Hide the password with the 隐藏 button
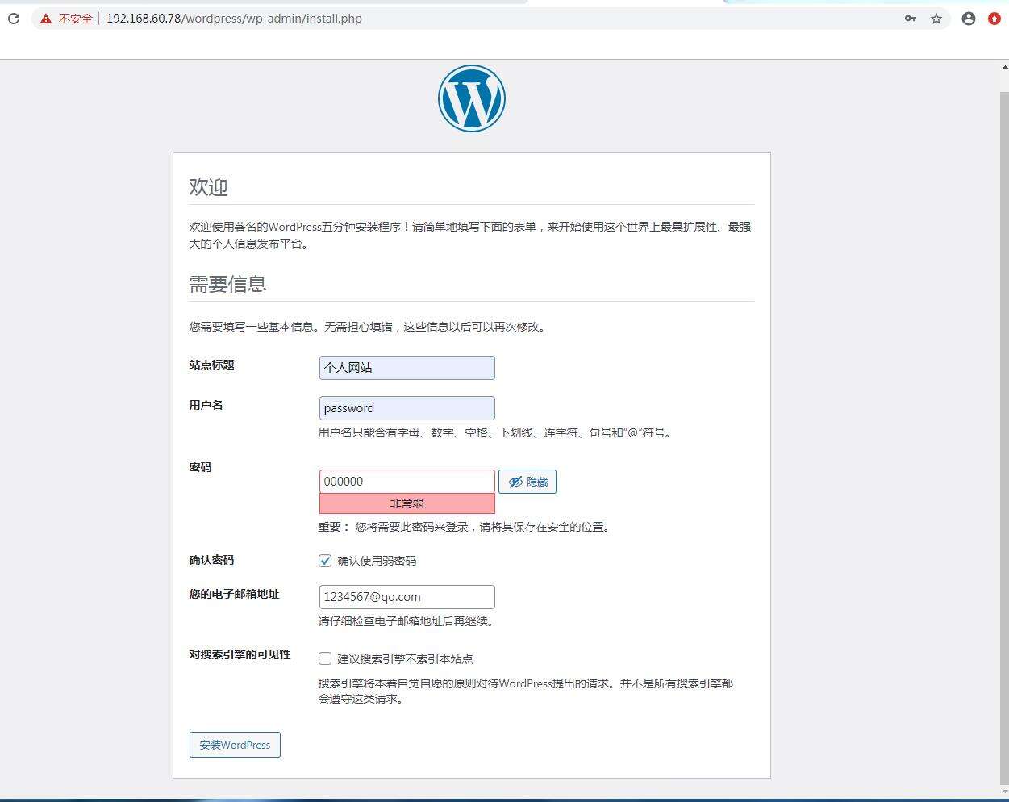The image size is (1009, 802). 527,482
